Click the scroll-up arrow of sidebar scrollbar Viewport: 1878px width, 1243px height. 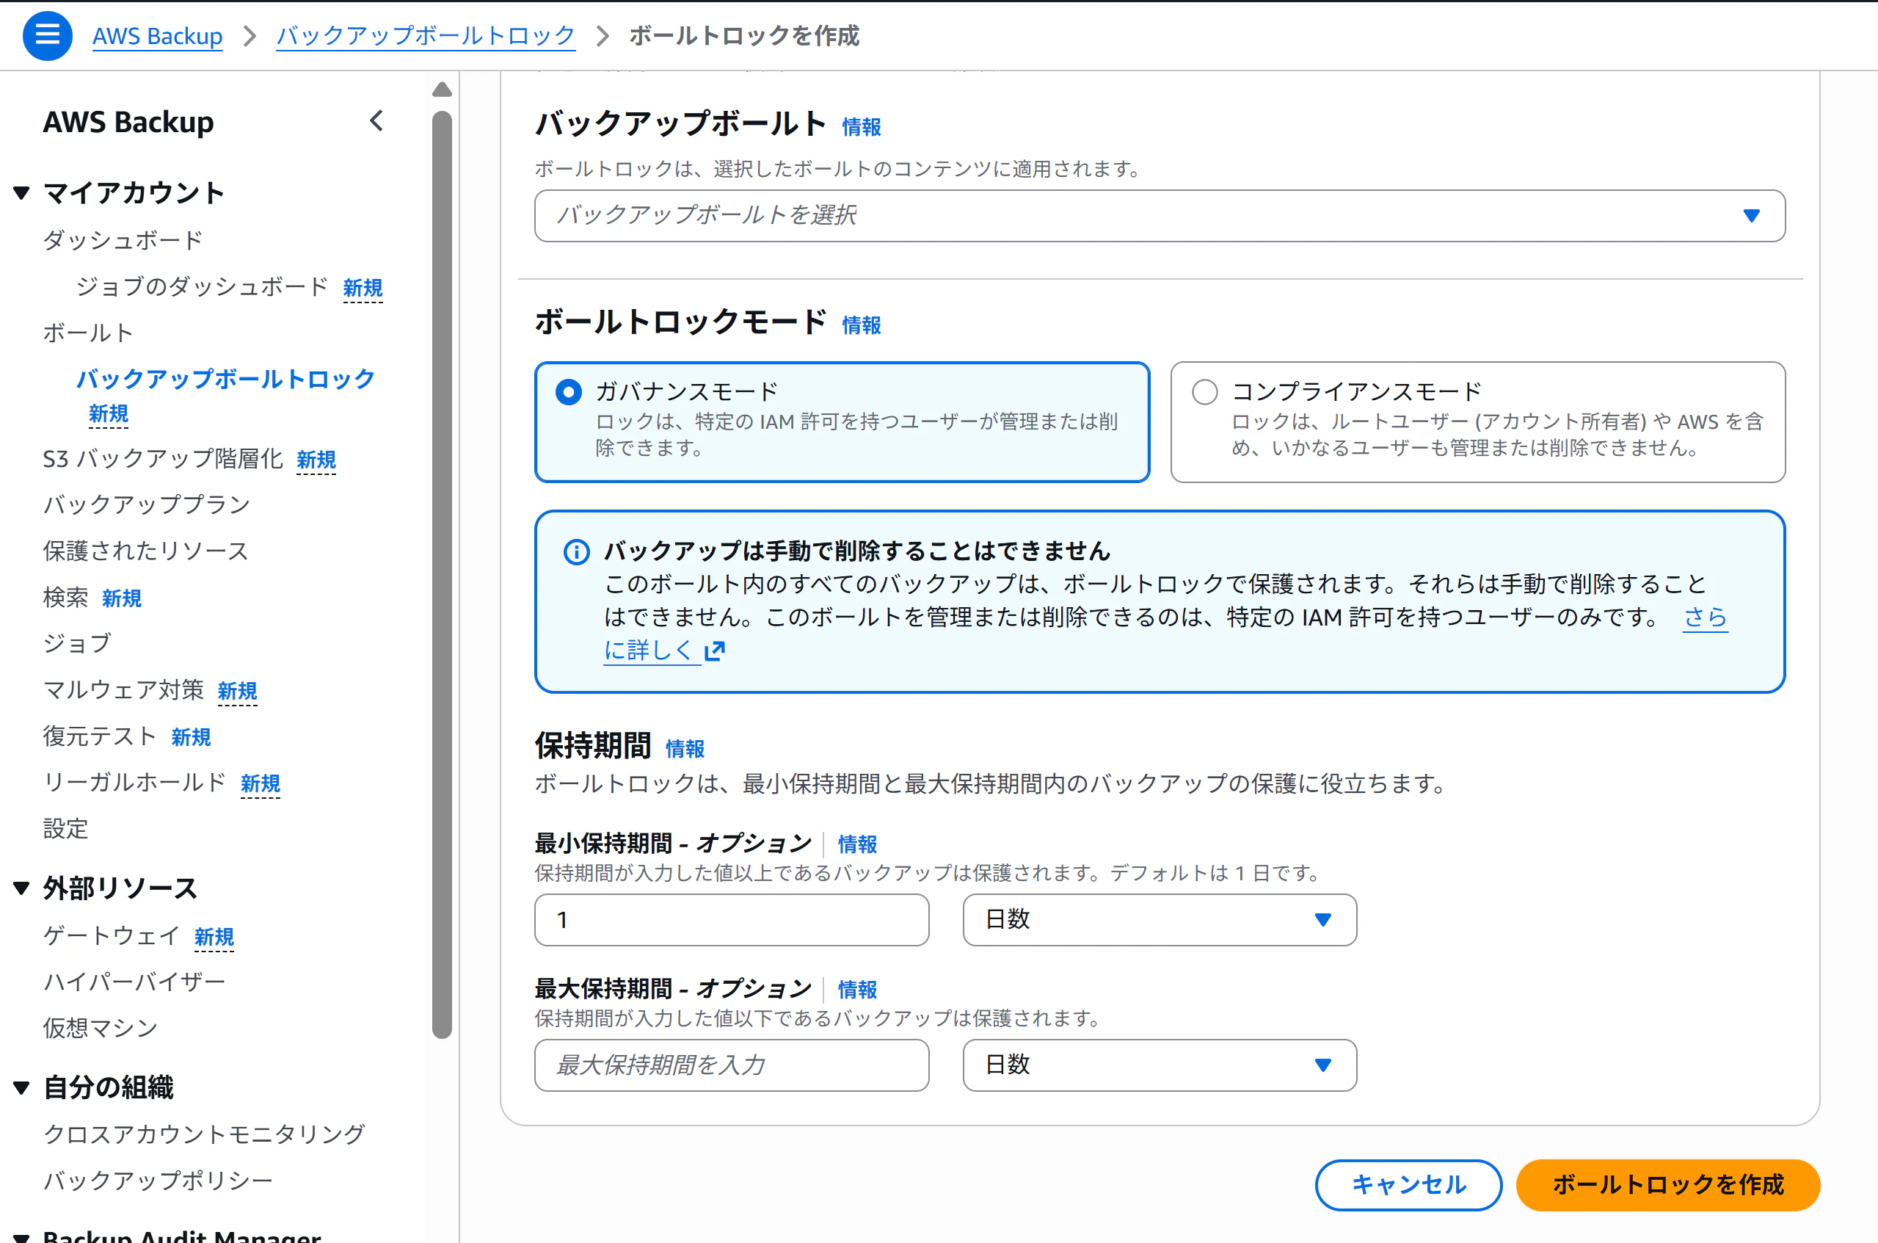[x=442, y=90]
